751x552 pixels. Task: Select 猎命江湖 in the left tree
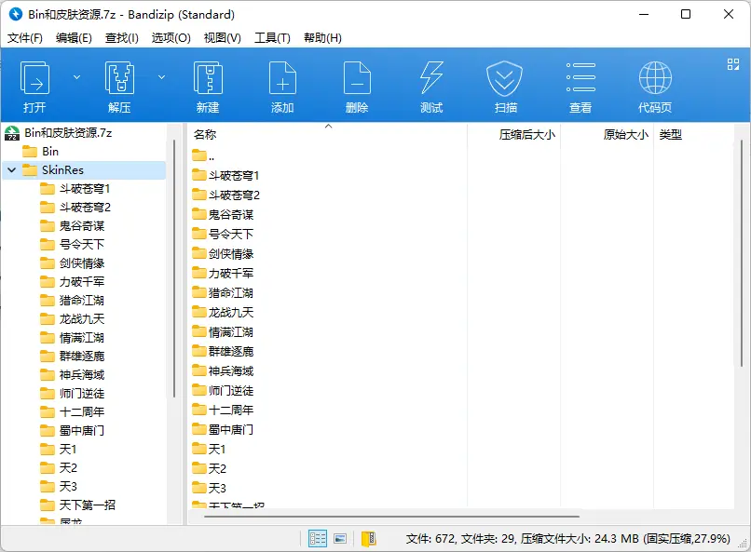tap(82, 301)
